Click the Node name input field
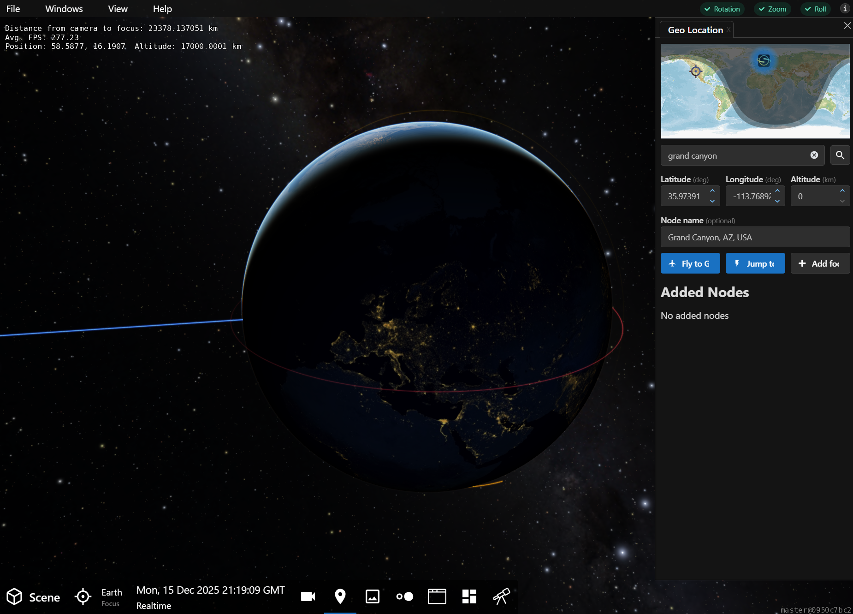This screenshot has height=614, width=853. pyautogui.click(x=755, y=237)
